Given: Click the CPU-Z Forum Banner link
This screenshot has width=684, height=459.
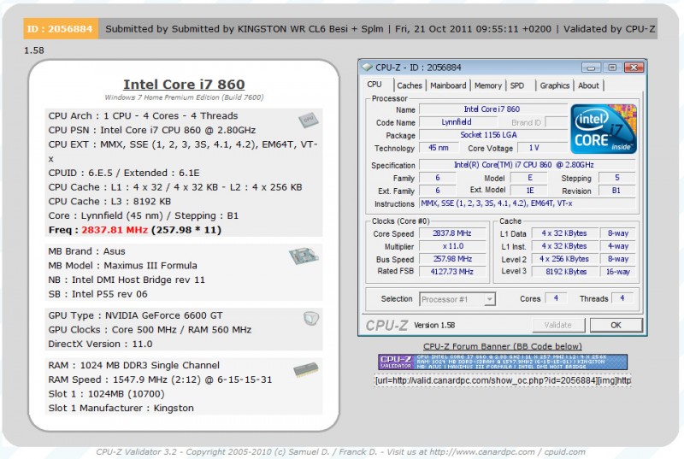Looking at the screenshot, I should point(503,346).
